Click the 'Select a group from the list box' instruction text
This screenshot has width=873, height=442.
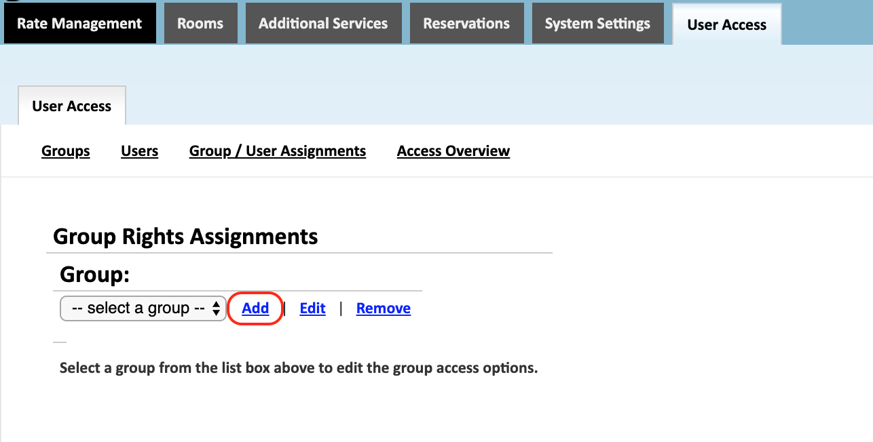pyautogui.click(x=299, y=368)
